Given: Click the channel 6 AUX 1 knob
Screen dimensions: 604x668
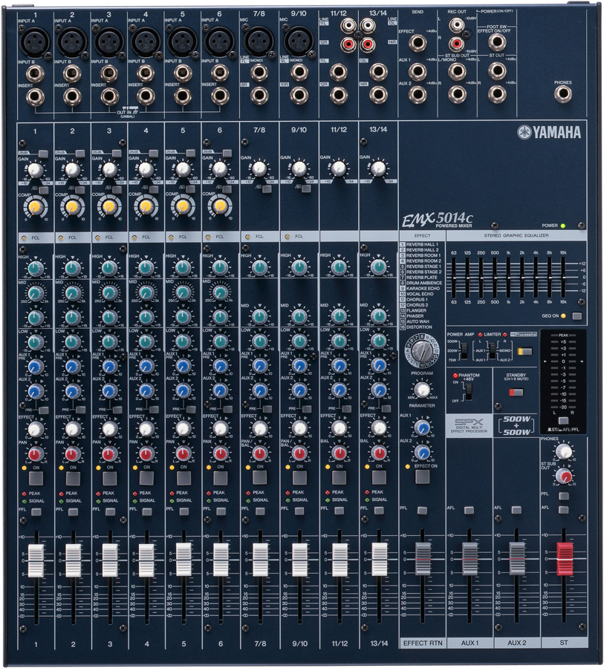Looking at the screenshot, I should pos(220,366).
